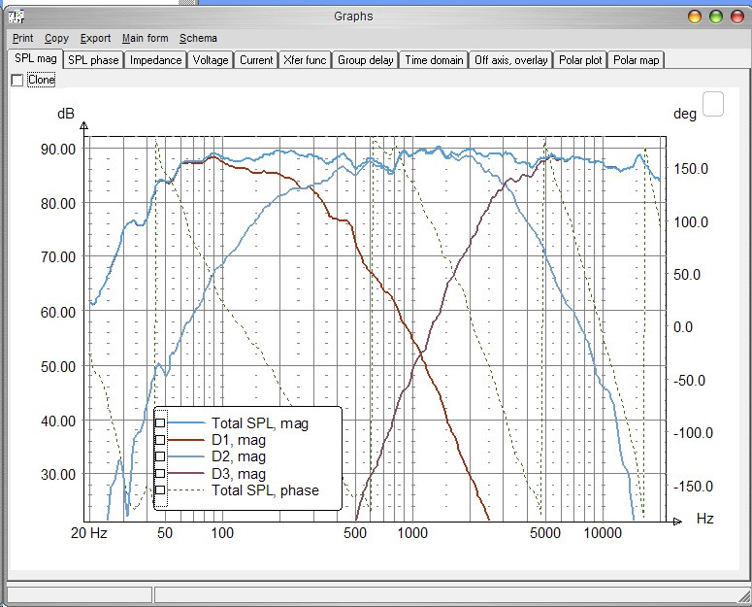Switch to the Polar plot tab
752x607 pixels.
580,60
